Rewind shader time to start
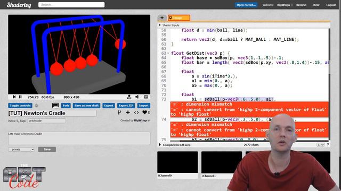 14,97
